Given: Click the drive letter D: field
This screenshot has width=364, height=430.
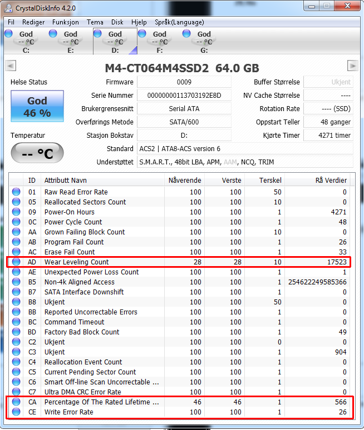Looking at the screenshot, I should click(x=184, y=135).
